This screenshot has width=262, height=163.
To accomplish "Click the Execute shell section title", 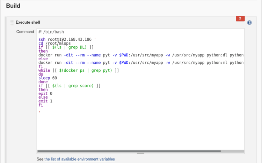I will click(28, 22).
